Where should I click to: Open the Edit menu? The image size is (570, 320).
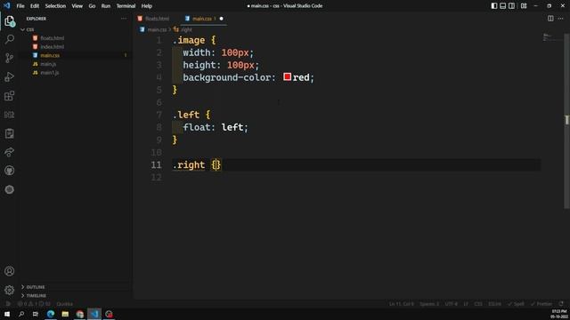tap(35, 6)
